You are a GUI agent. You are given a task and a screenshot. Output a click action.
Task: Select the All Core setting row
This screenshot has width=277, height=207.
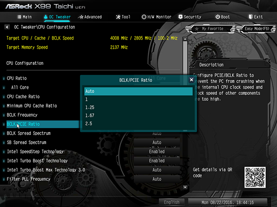(x=20, y=87)
